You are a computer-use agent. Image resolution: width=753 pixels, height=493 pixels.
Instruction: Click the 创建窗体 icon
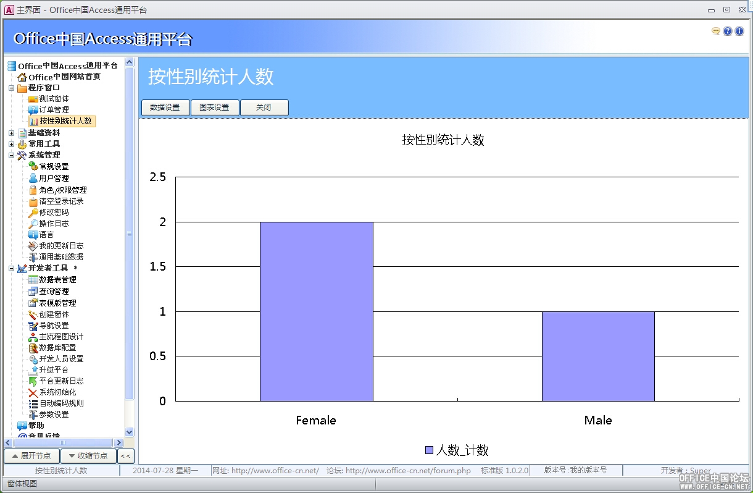tap(33, 314)
